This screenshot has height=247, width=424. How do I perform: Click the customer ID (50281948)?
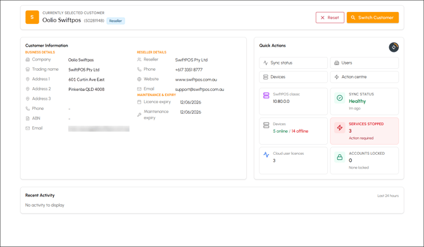coord(94,21)
